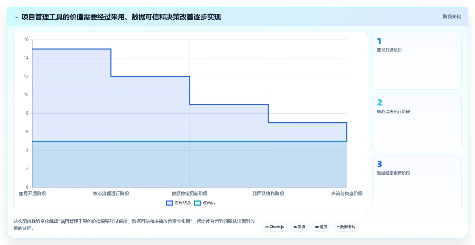Select the 表格 tag

tap(299, 227)
